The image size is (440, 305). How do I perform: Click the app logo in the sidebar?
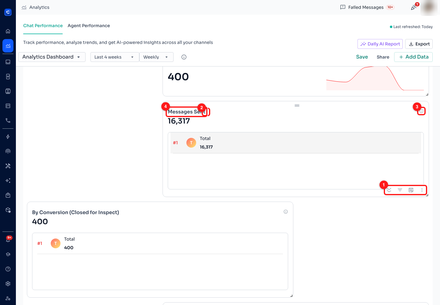8,12
